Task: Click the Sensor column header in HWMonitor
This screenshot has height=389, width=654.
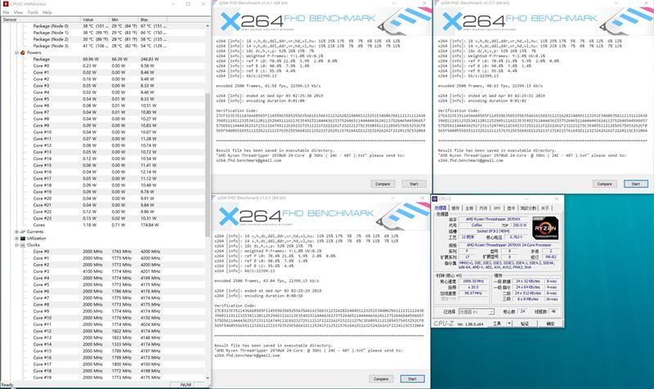Action: click(41, 20)
